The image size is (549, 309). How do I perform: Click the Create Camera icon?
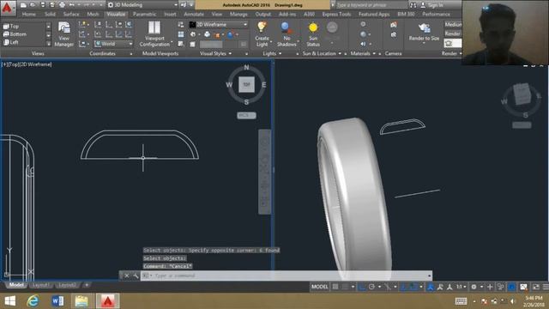pos(394,25)
